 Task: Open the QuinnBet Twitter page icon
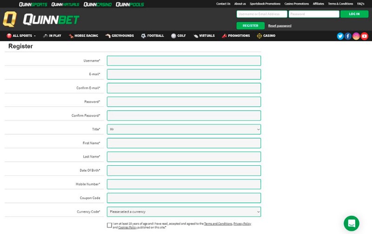pos(340,36)
